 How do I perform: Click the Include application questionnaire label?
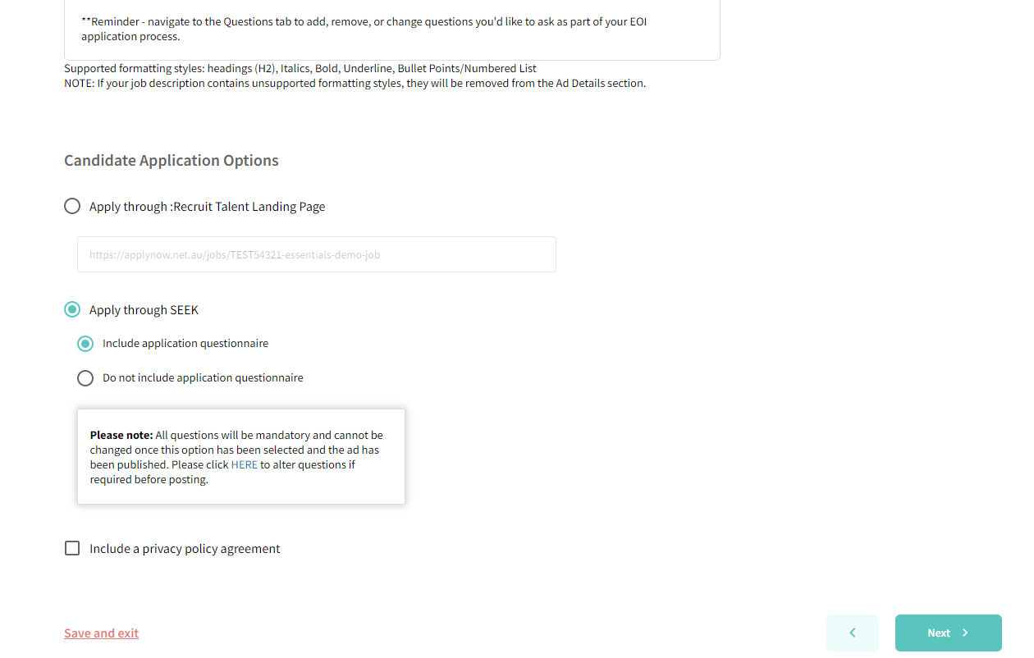pyautogui.click(x=185, y=343)
